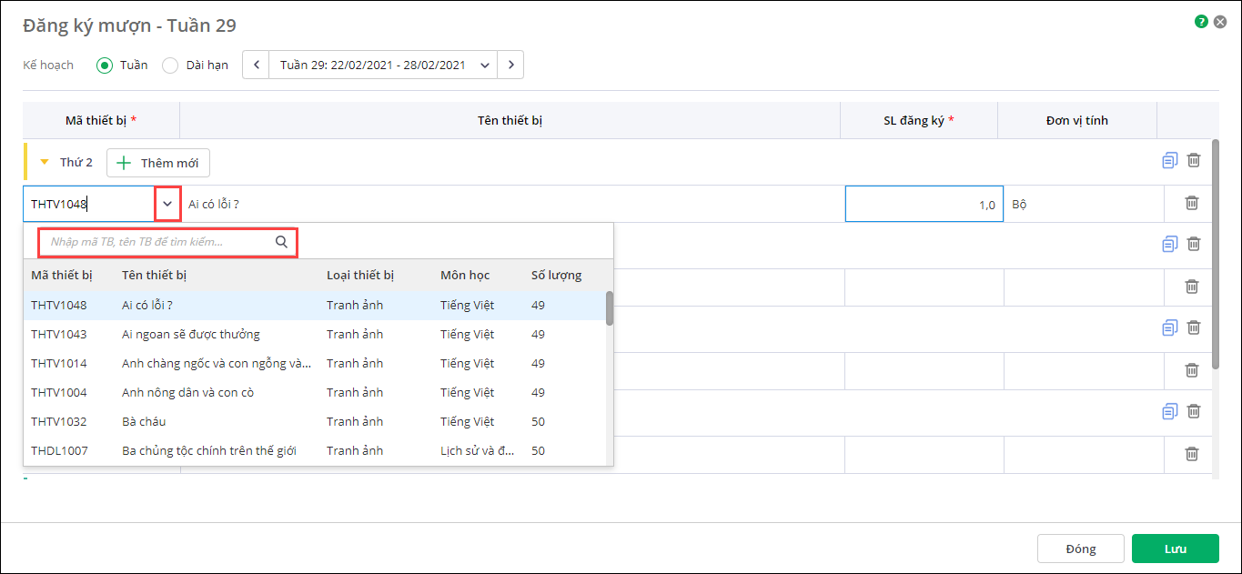Click the Lưu save button

tap(1175, 549)
